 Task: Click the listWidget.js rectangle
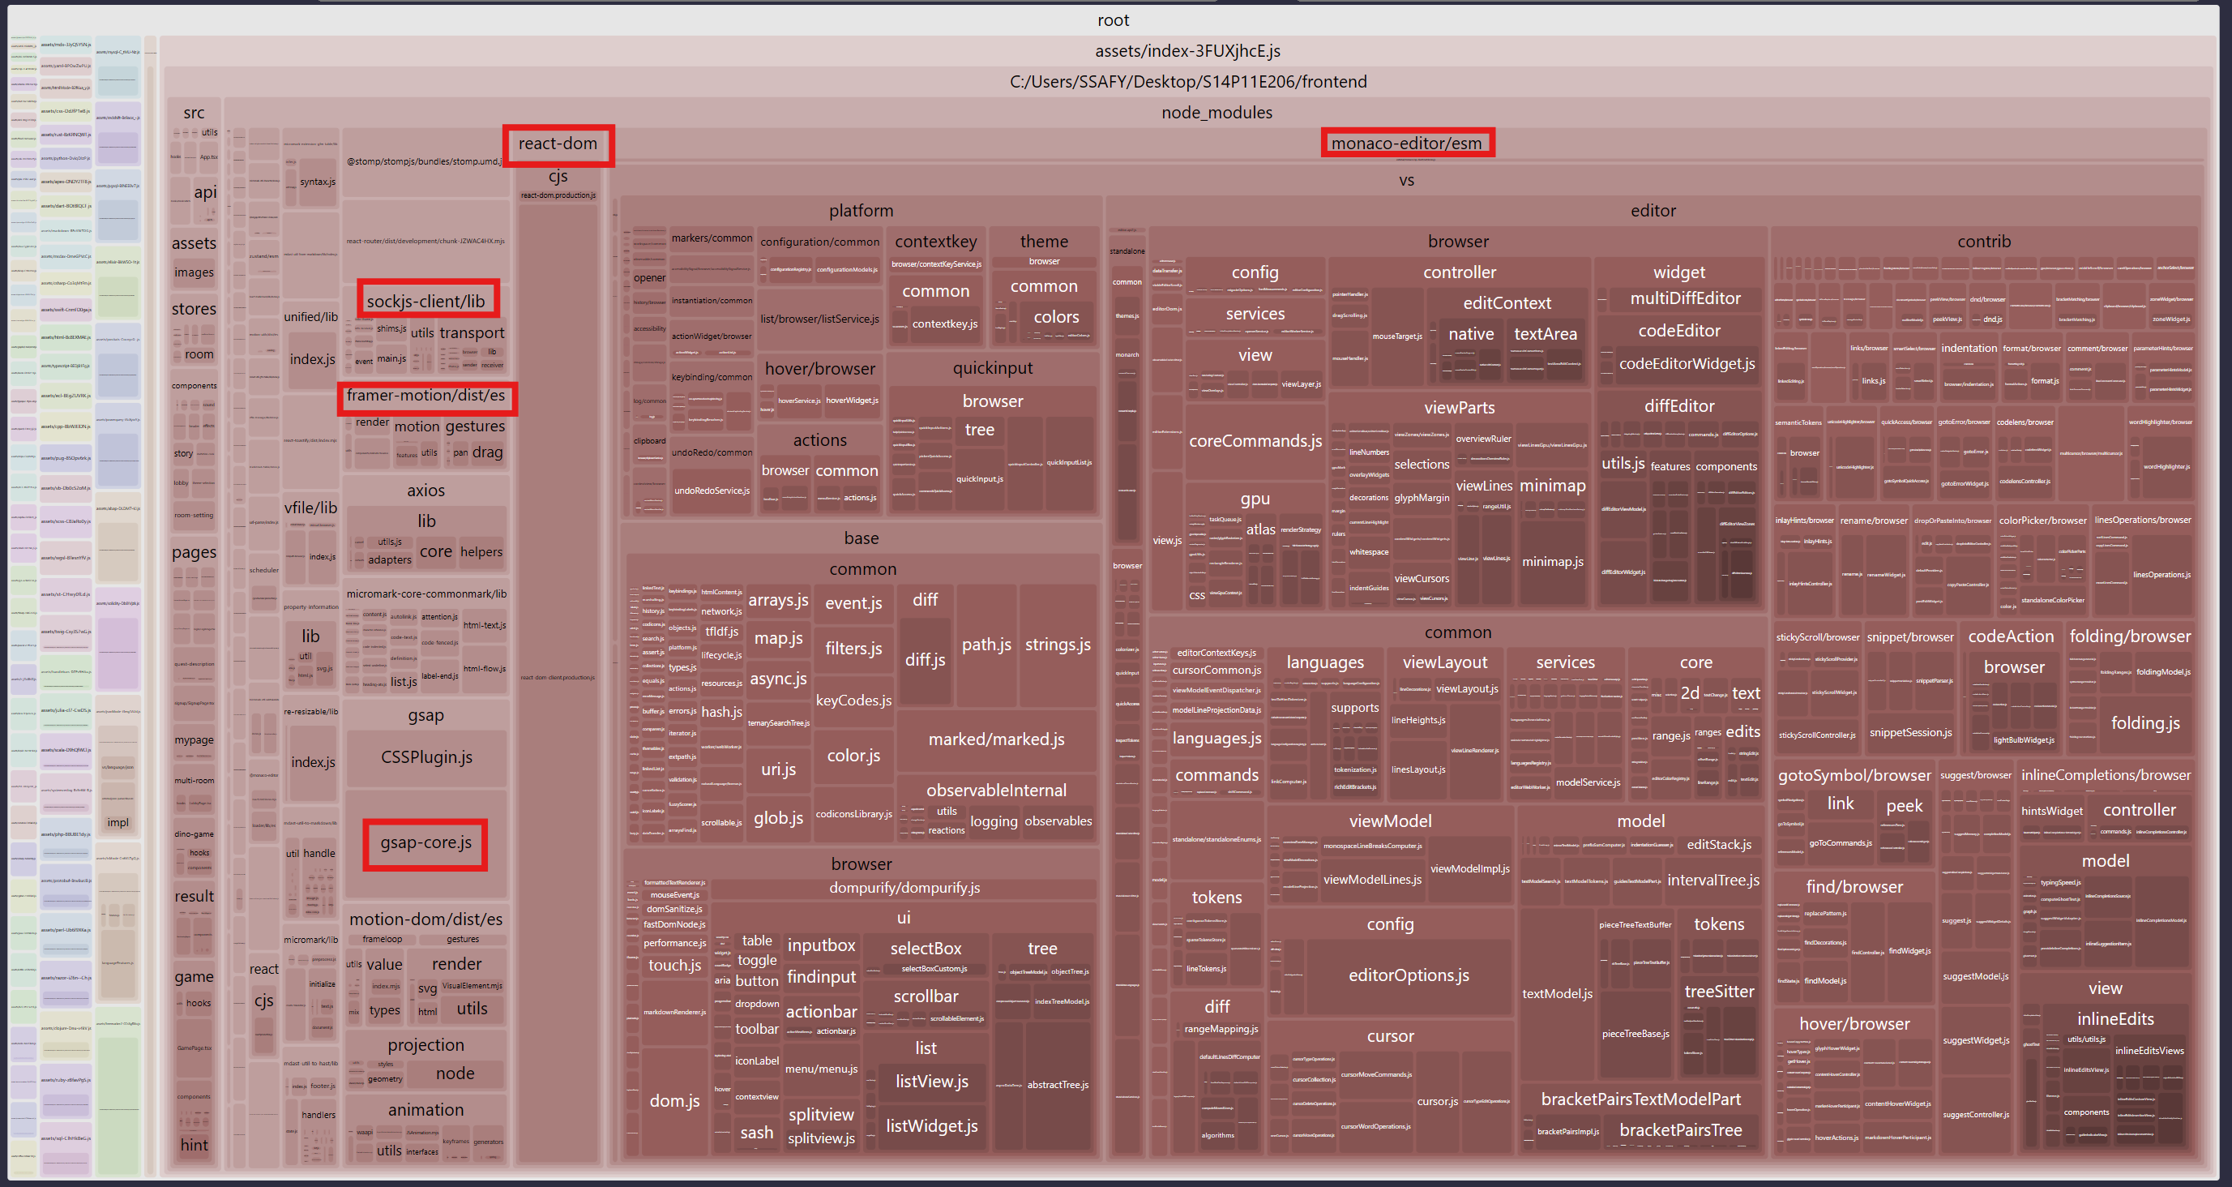(x=931, y=1125)
